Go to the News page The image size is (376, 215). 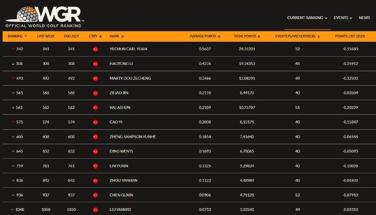(x=364, y=18)
